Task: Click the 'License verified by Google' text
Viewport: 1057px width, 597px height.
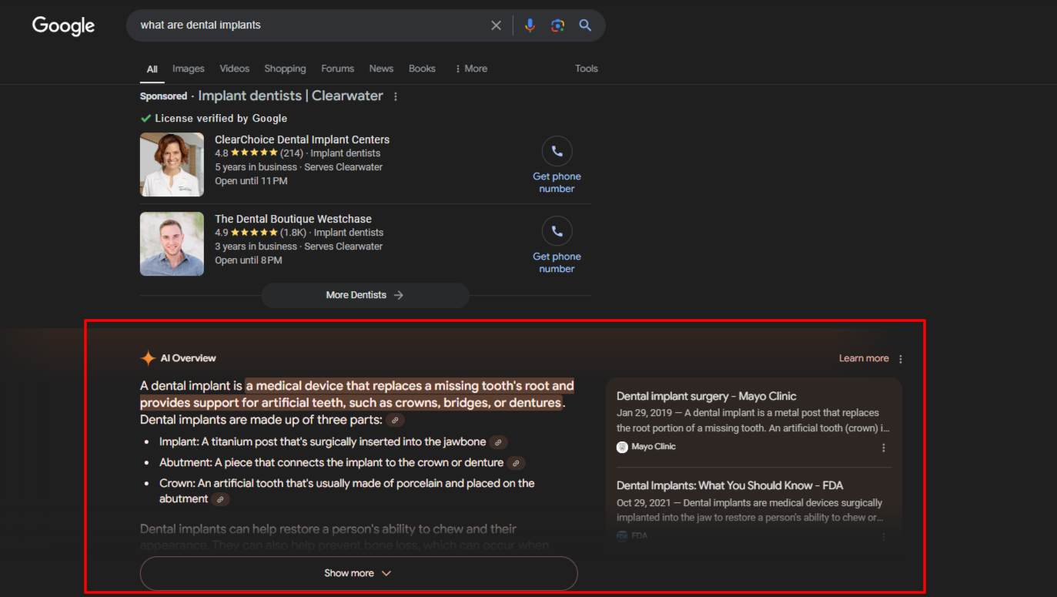Action: [221, 119]
